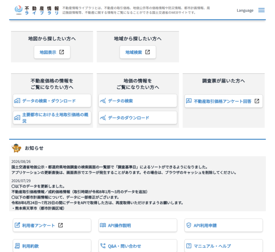The height and width of the screenshot is (252, 275).
Task: Open 地域検索 region search button
Action: tap(137, 52)
